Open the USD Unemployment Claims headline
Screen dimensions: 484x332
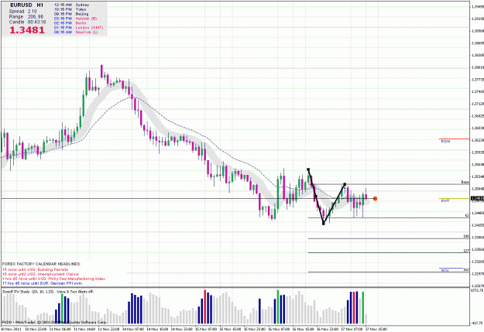click(40, 274)
